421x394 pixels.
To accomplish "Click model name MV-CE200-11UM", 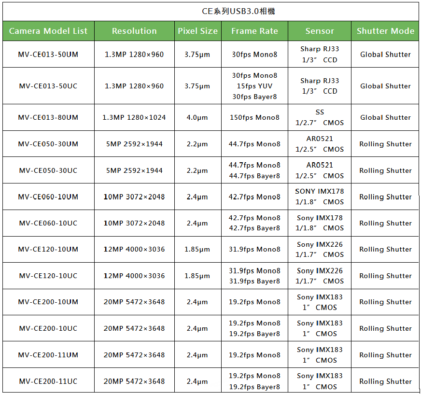I will pyautogui.click(x=48, y=355).
